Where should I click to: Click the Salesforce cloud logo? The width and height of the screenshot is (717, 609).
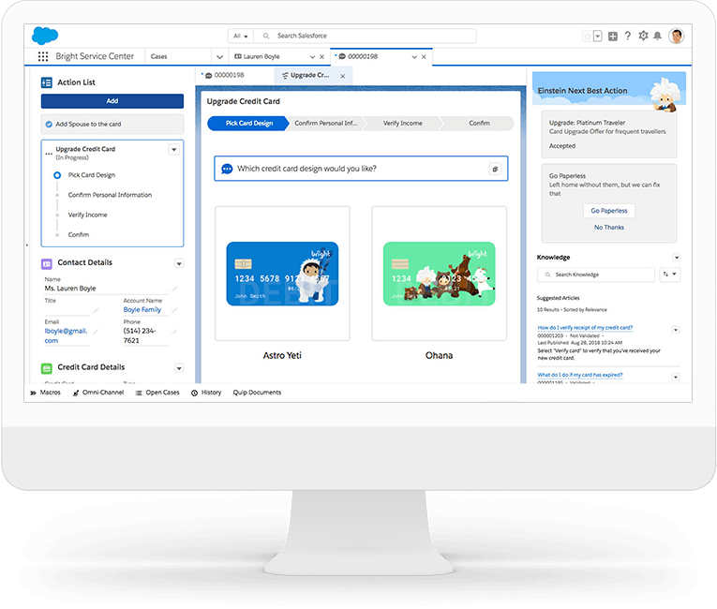click(45, 36)
